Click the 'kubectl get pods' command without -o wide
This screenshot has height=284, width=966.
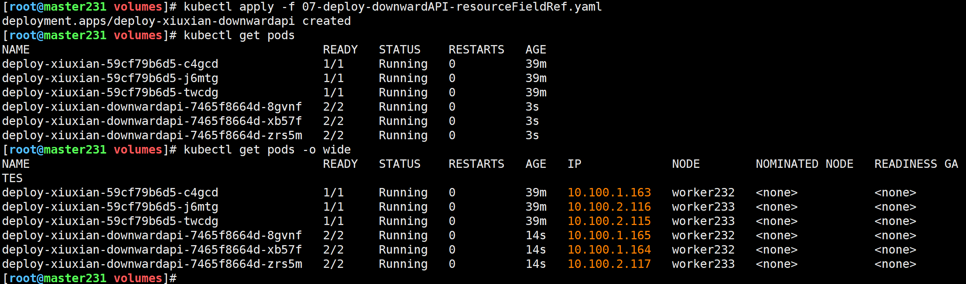(239, 35)
